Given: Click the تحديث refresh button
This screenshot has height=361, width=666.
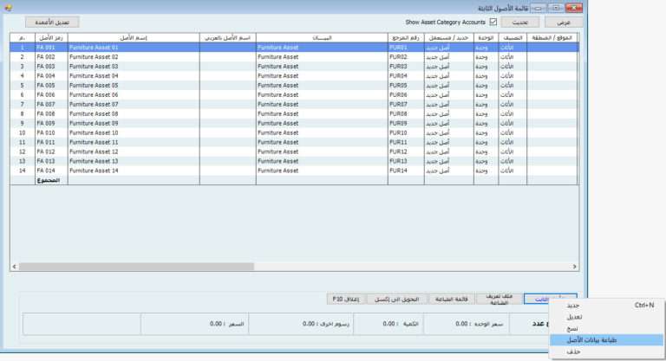Looking at the screenshot, I should (520, 22).
